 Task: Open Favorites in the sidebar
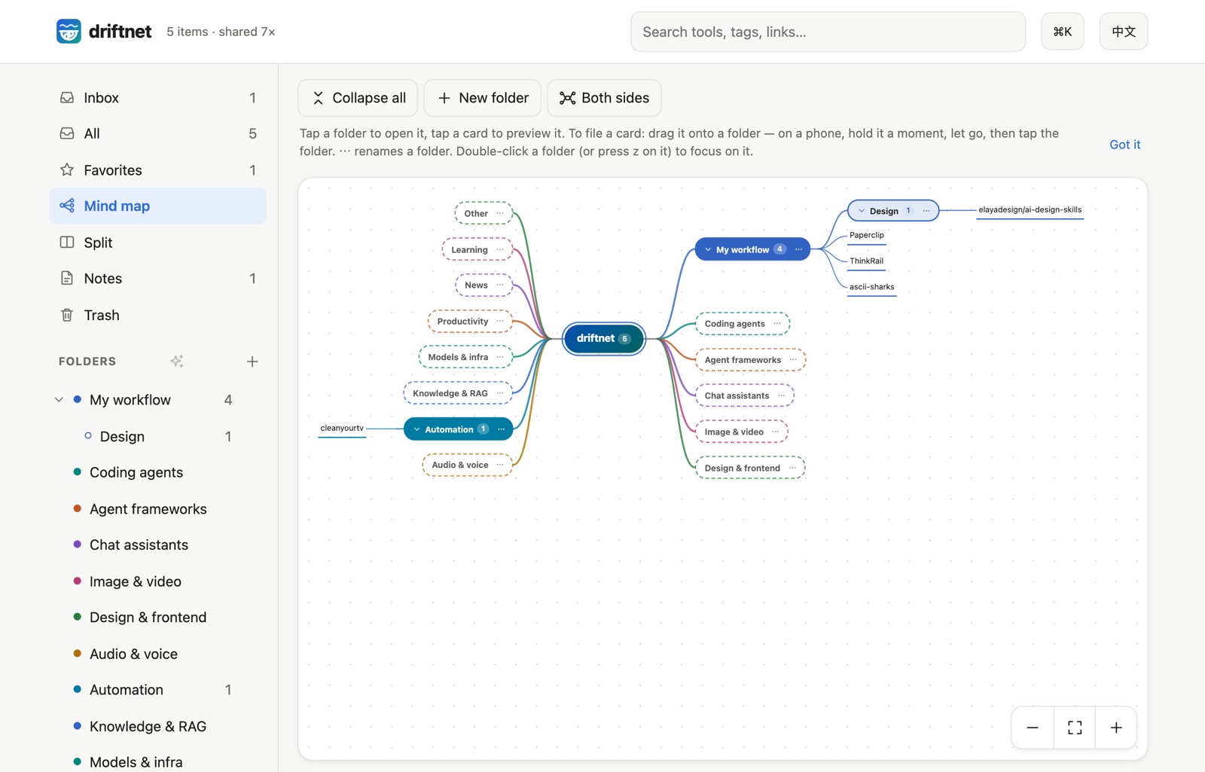[x=158, y=170]
